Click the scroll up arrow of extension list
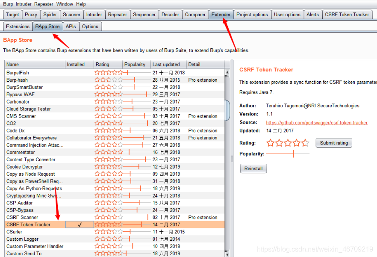The height and width of the screenshot is (257, 377). click(x=227, y=72)
